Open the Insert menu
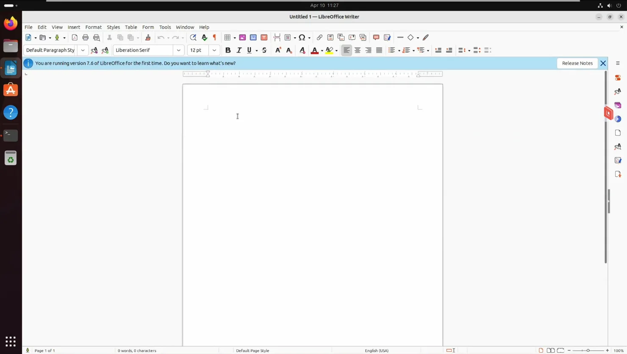627x354 pixels. [x=74, y=27]
